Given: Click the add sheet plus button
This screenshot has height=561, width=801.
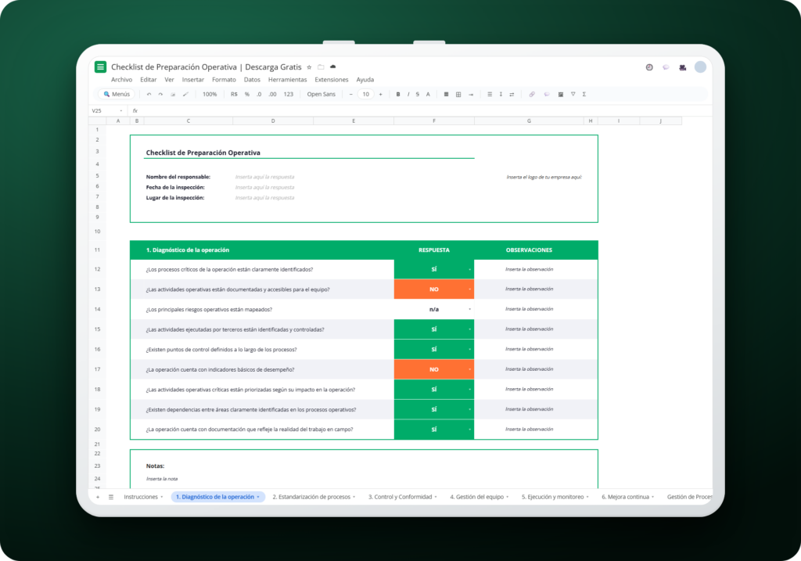Looking at the screenshot, I should (x=98, y=497).
